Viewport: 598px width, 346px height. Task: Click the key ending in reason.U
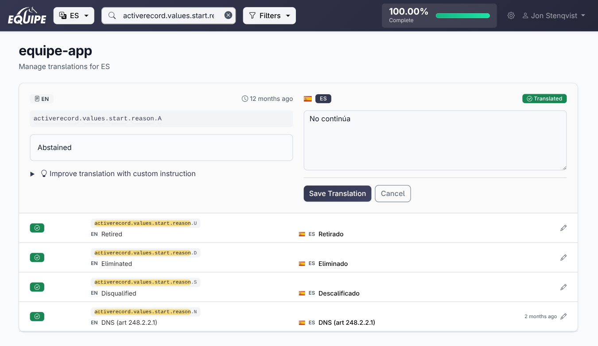(x=146, y=223)
